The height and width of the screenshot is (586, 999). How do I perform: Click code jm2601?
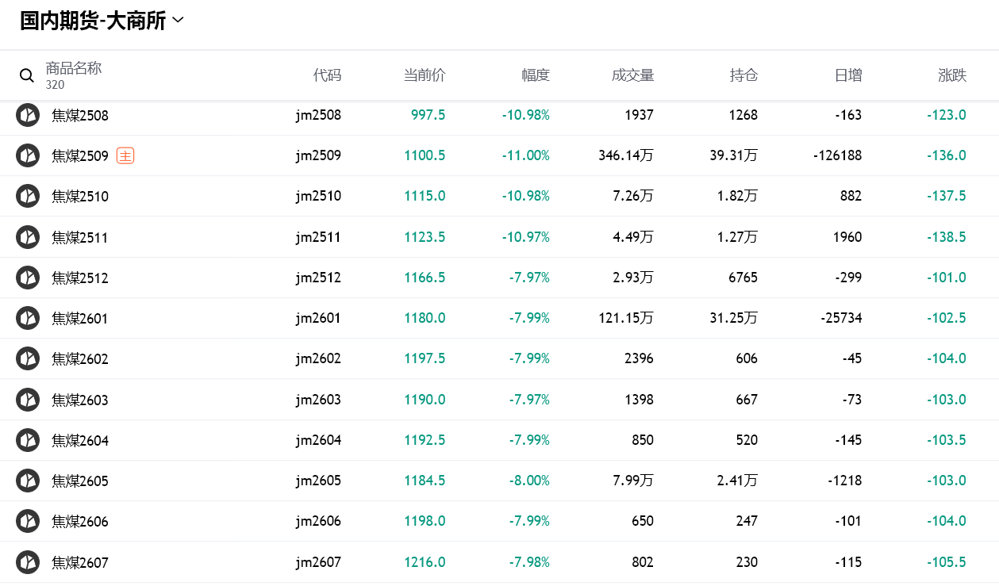tap(319, 318)
